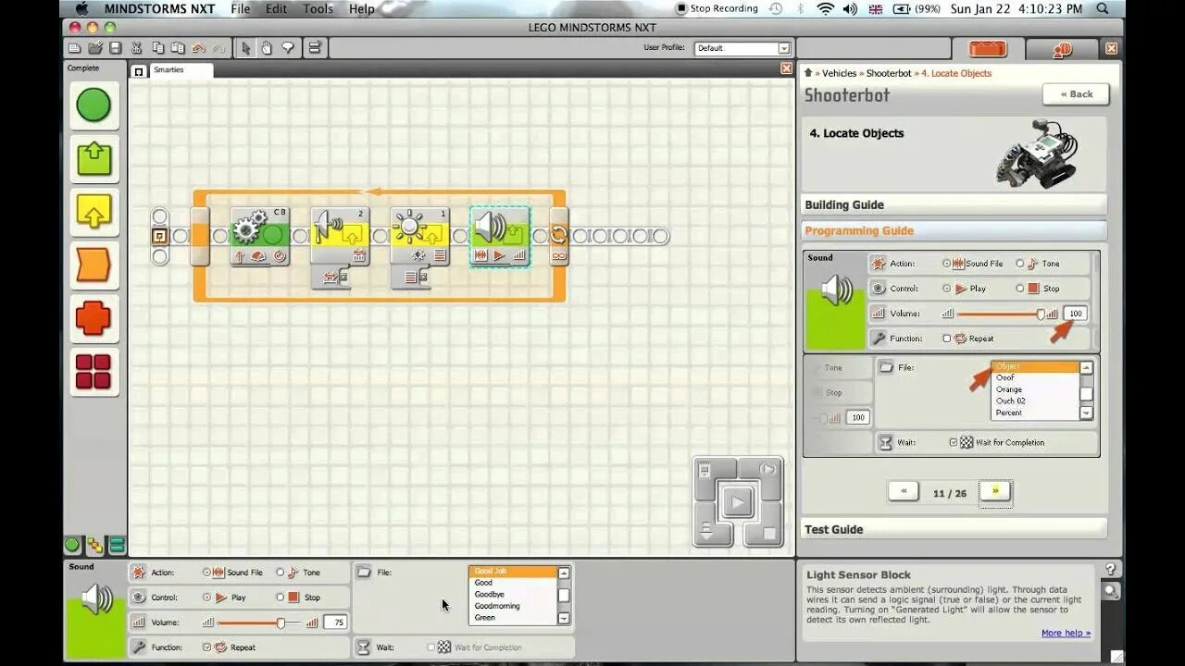Image resolution: width=1185 pixels, height=666 pixels.
Task: Expand the Sound Sensor block data hub
Action: [x=331, y=277]
